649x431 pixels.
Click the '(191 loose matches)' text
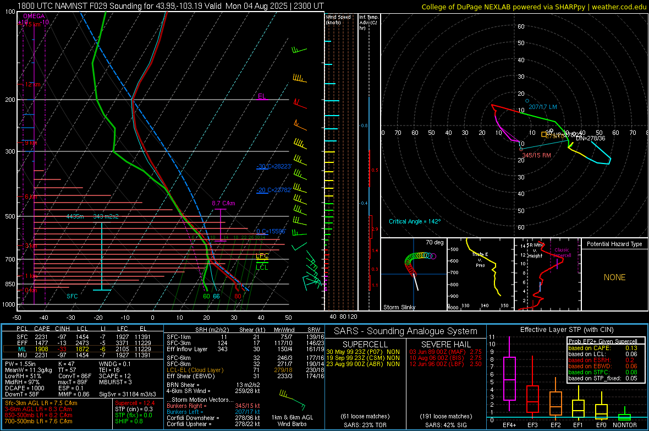[x=446, y=416]
